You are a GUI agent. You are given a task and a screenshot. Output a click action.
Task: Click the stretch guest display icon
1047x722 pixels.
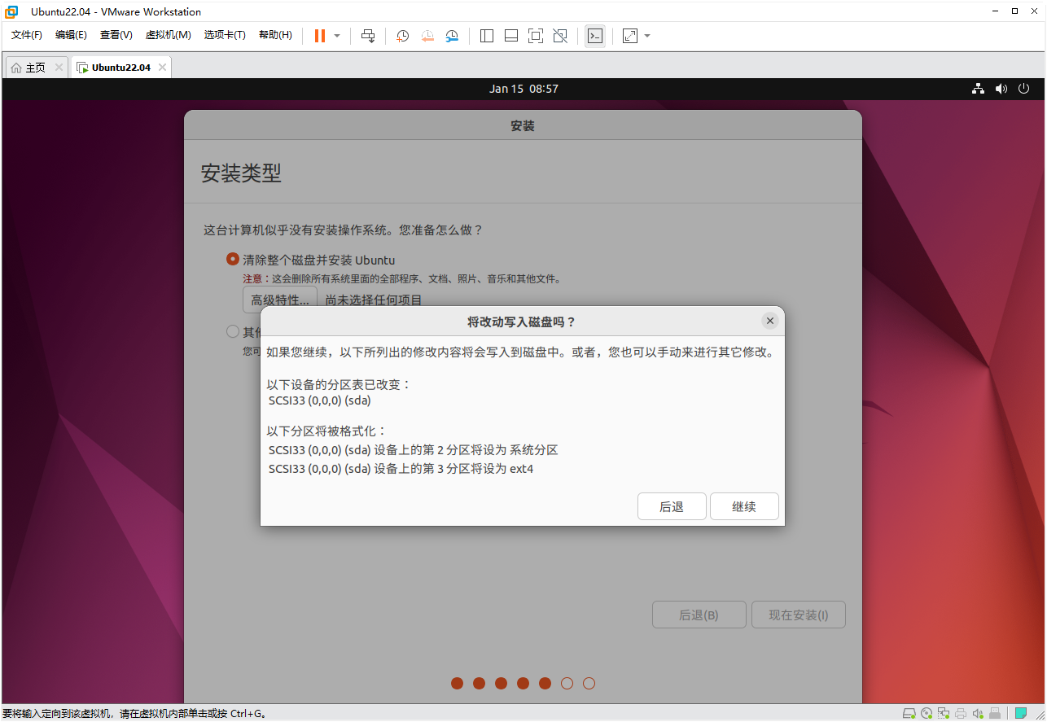630,36
